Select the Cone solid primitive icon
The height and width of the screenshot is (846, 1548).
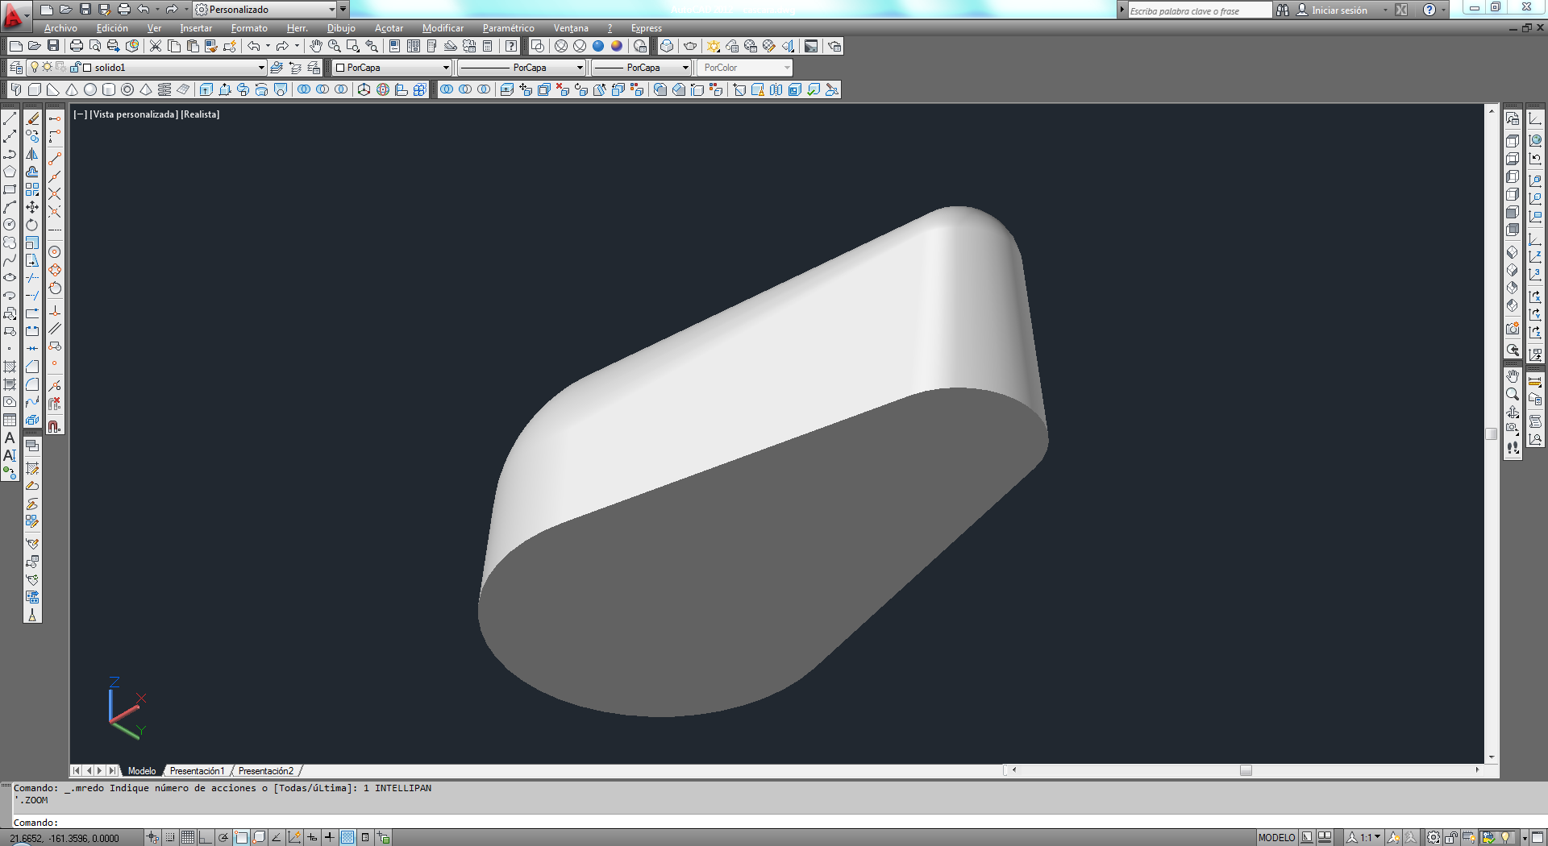(x=72, y=89)
